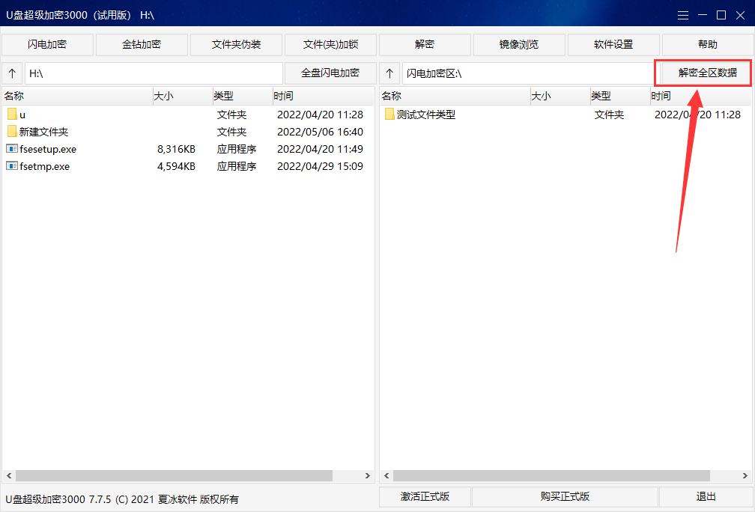Click the 退出 exit button

click(x=706, y=496)
